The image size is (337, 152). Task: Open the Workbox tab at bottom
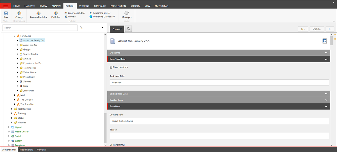(x=41, y=150)
